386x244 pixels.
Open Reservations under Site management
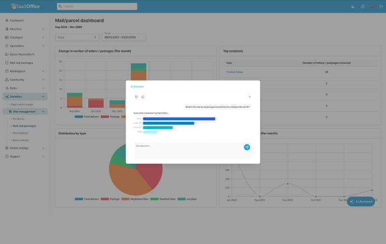21,140
